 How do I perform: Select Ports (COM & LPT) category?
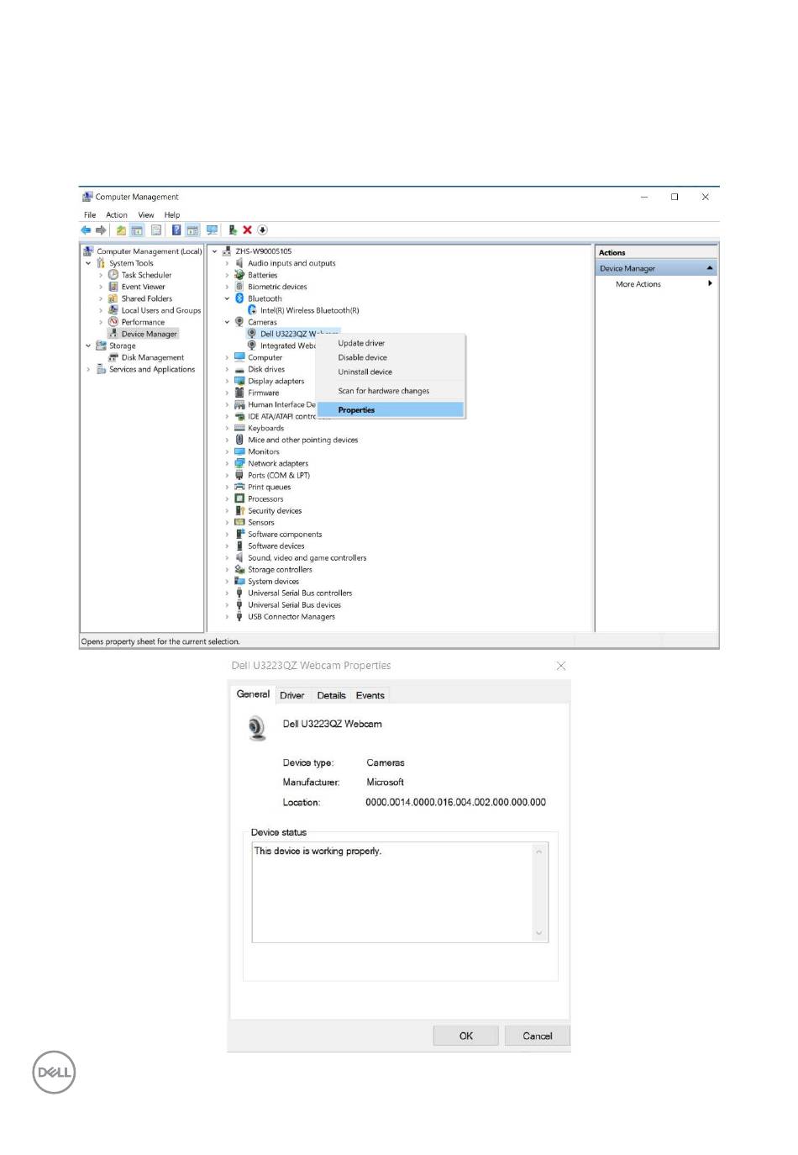click(279, 475)
